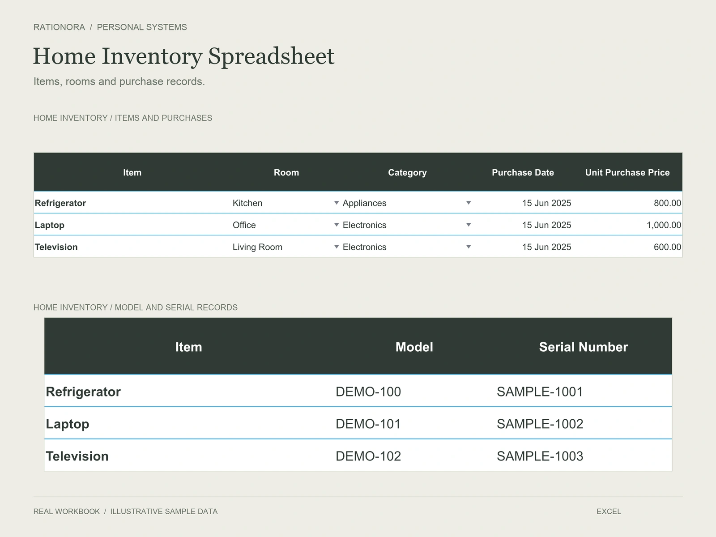
Task: Open Room dropdown arrow for Television row
Action: coord(337,247)
